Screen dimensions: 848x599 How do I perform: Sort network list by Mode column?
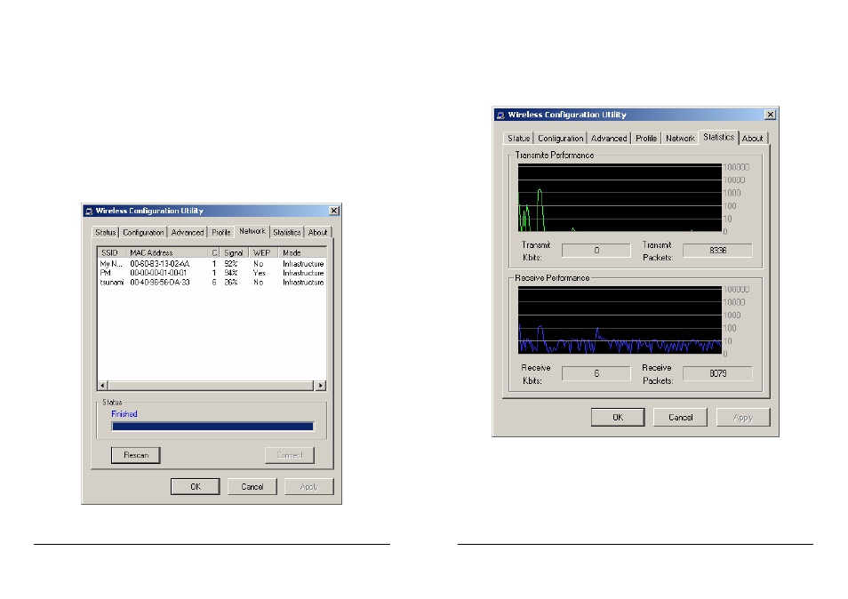pos(302,252)
